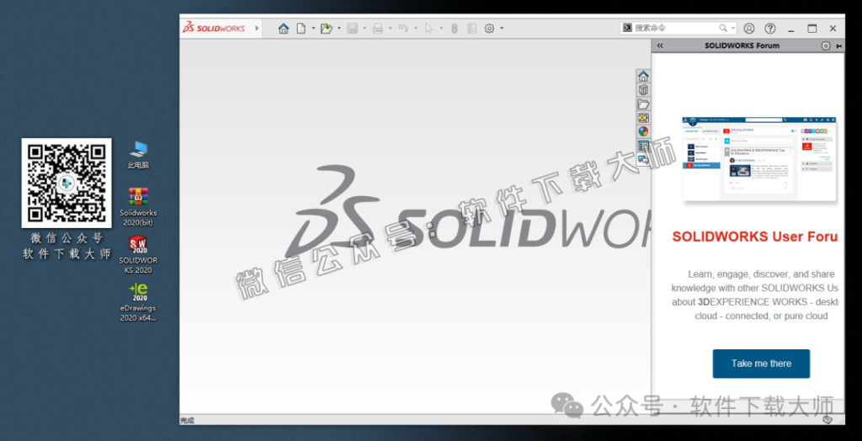This screenshot has width=862, height=441.
Task: Expand the Open file dropdown arrow
Action: pos(338,29)
